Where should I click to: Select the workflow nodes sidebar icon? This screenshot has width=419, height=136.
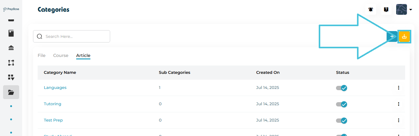coord(11,63)
